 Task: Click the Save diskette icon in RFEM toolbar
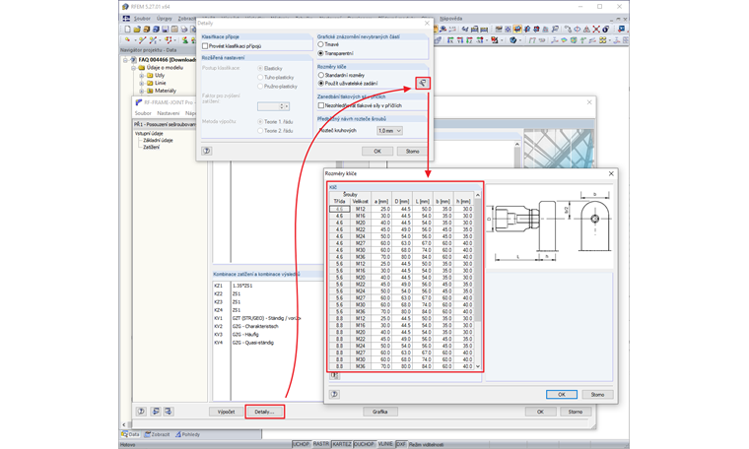165,30
